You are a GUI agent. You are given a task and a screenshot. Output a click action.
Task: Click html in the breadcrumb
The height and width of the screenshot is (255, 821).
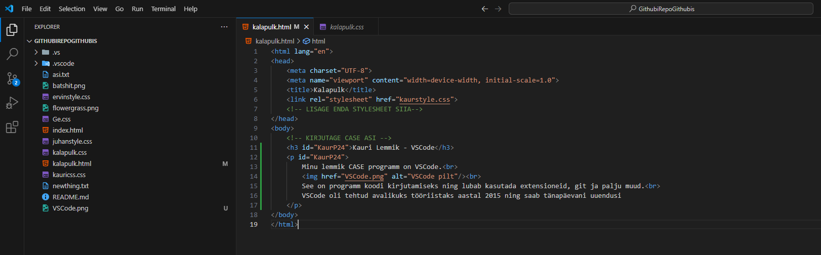coord(319,41)
